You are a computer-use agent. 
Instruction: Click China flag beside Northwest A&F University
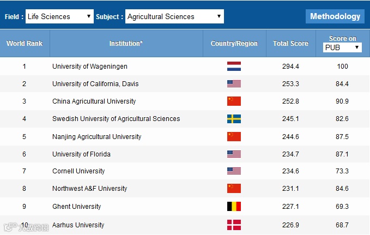click(234, 189)
